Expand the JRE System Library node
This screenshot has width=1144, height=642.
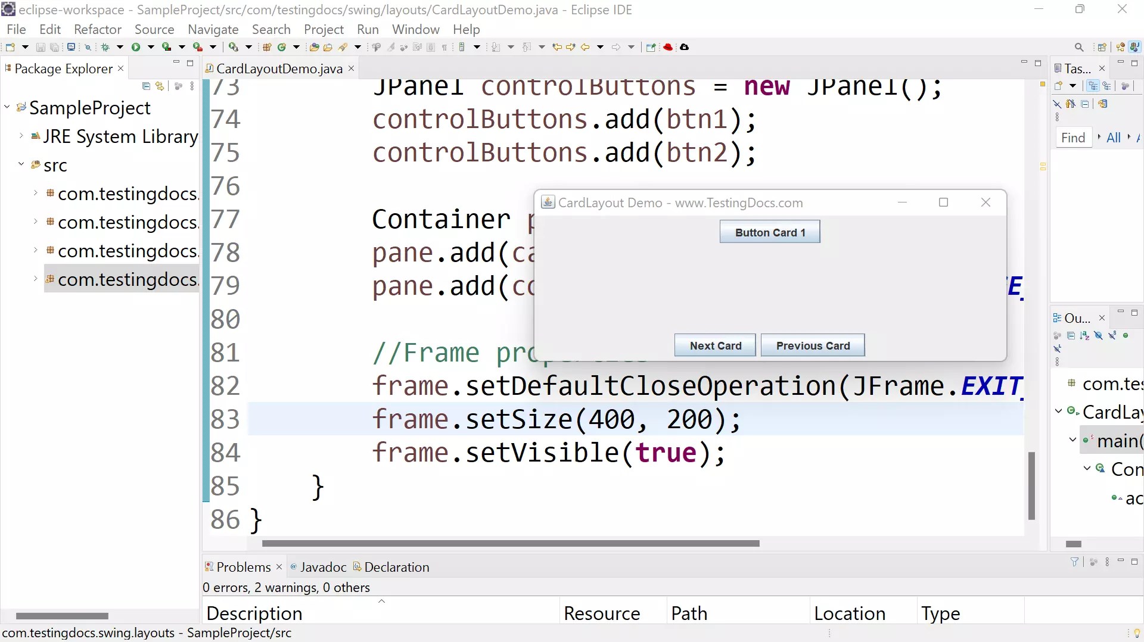20,136
